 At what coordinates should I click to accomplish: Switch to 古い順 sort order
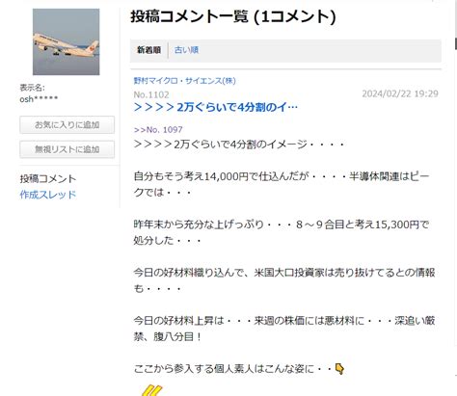click(186, 50)
